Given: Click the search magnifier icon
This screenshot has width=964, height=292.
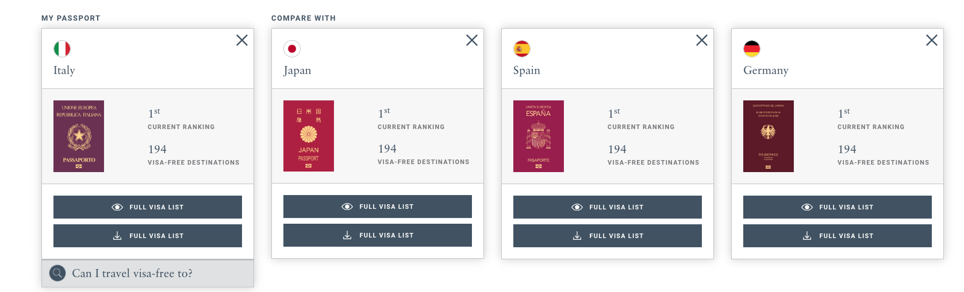Looking at the screenshot, I should pos(57,273).
